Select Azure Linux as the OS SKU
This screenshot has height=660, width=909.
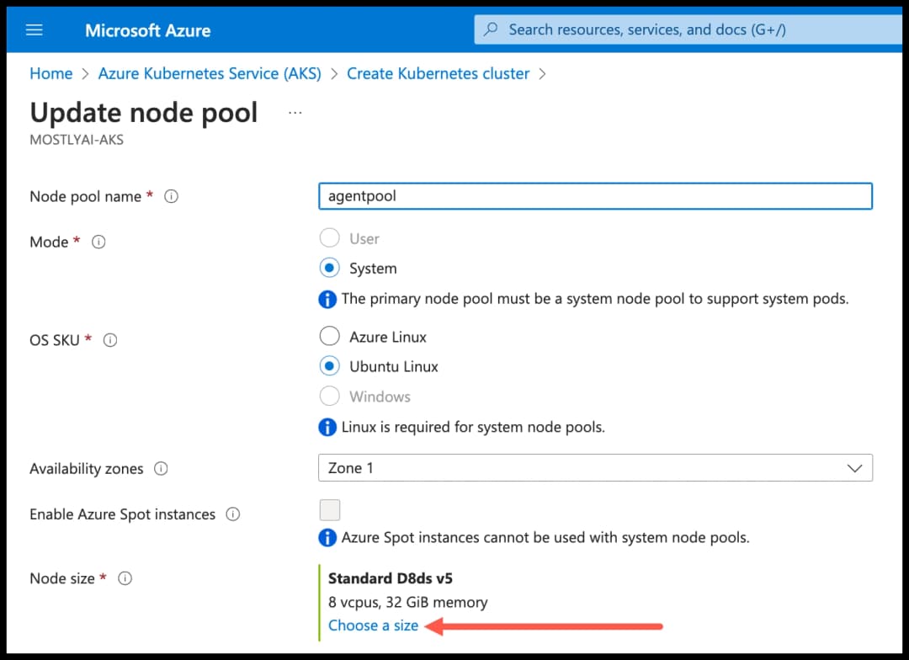330,336
